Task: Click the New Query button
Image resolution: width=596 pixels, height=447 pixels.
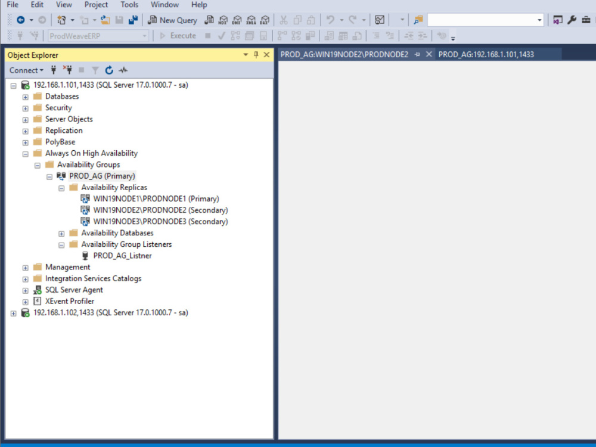Action: (x=173, y=20)
